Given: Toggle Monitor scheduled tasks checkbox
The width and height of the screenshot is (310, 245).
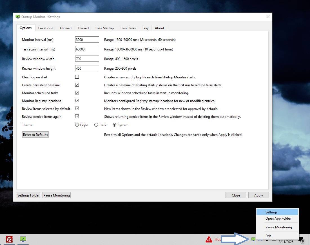Looking at the screenshot, I should tap(77, 93).
